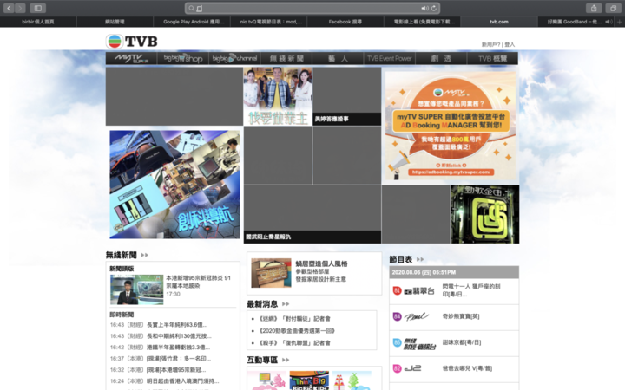
Task: Open Reader view icon in address bar
Action: [x=200, y=9]
